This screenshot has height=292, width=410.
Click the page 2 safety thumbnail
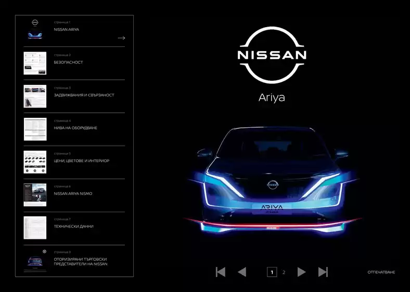35,63
